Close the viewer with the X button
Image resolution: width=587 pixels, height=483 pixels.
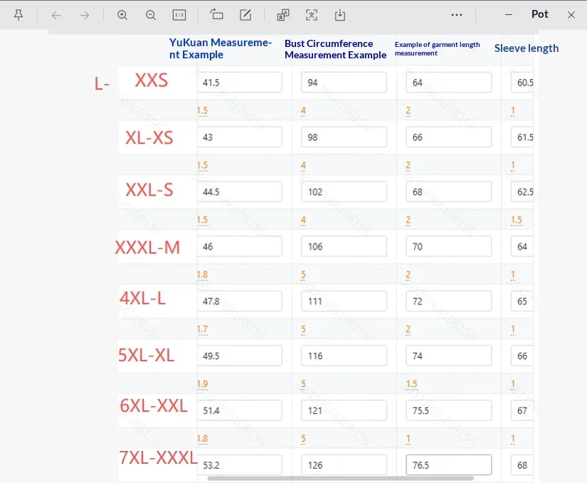(x=571, y=15)
